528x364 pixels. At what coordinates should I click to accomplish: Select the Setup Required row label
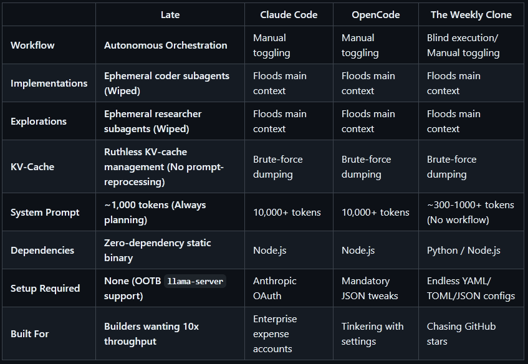tap(45, 288)
